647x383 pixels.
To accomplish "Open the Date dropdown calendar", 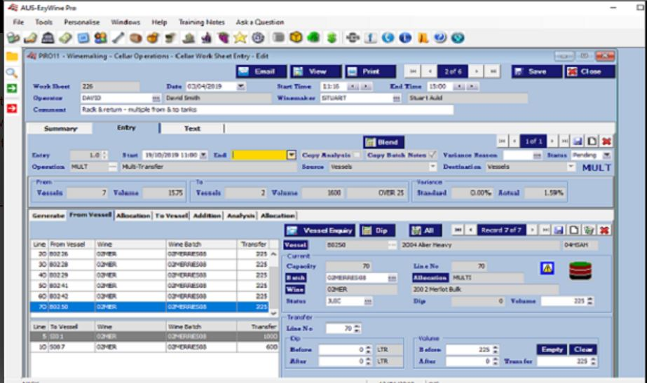I will tap(241, 87).
